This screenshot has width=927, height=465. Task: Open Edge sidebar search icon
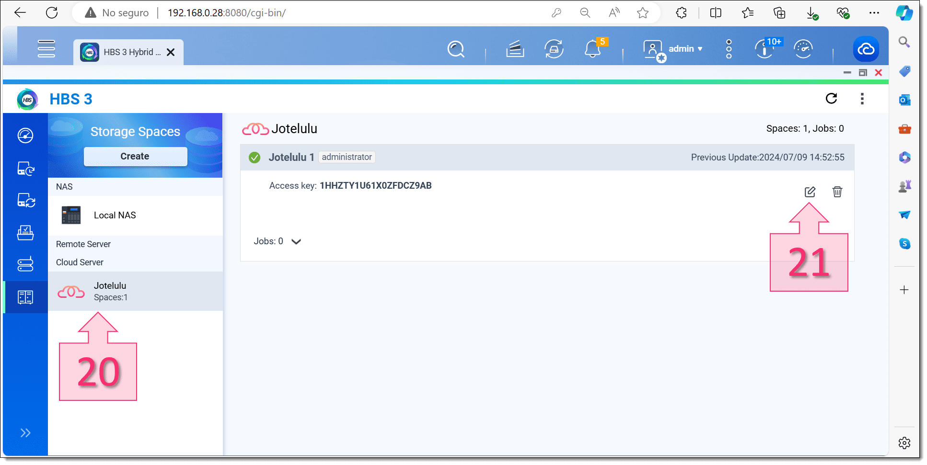(x=904, y=42)
